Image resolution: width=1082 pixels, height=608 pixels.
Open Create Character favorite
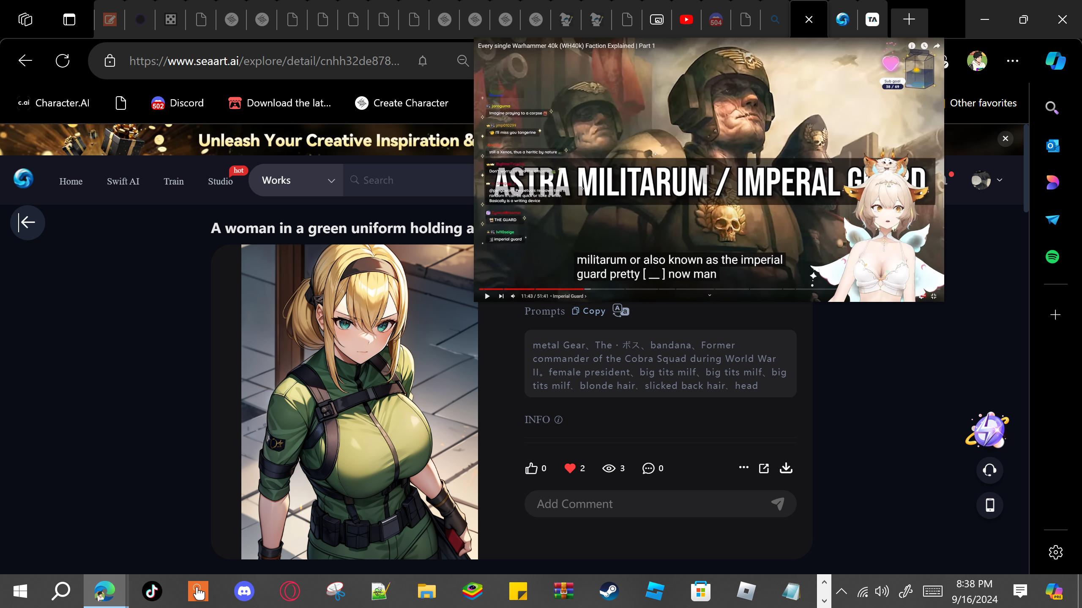[x=402, y=103]
